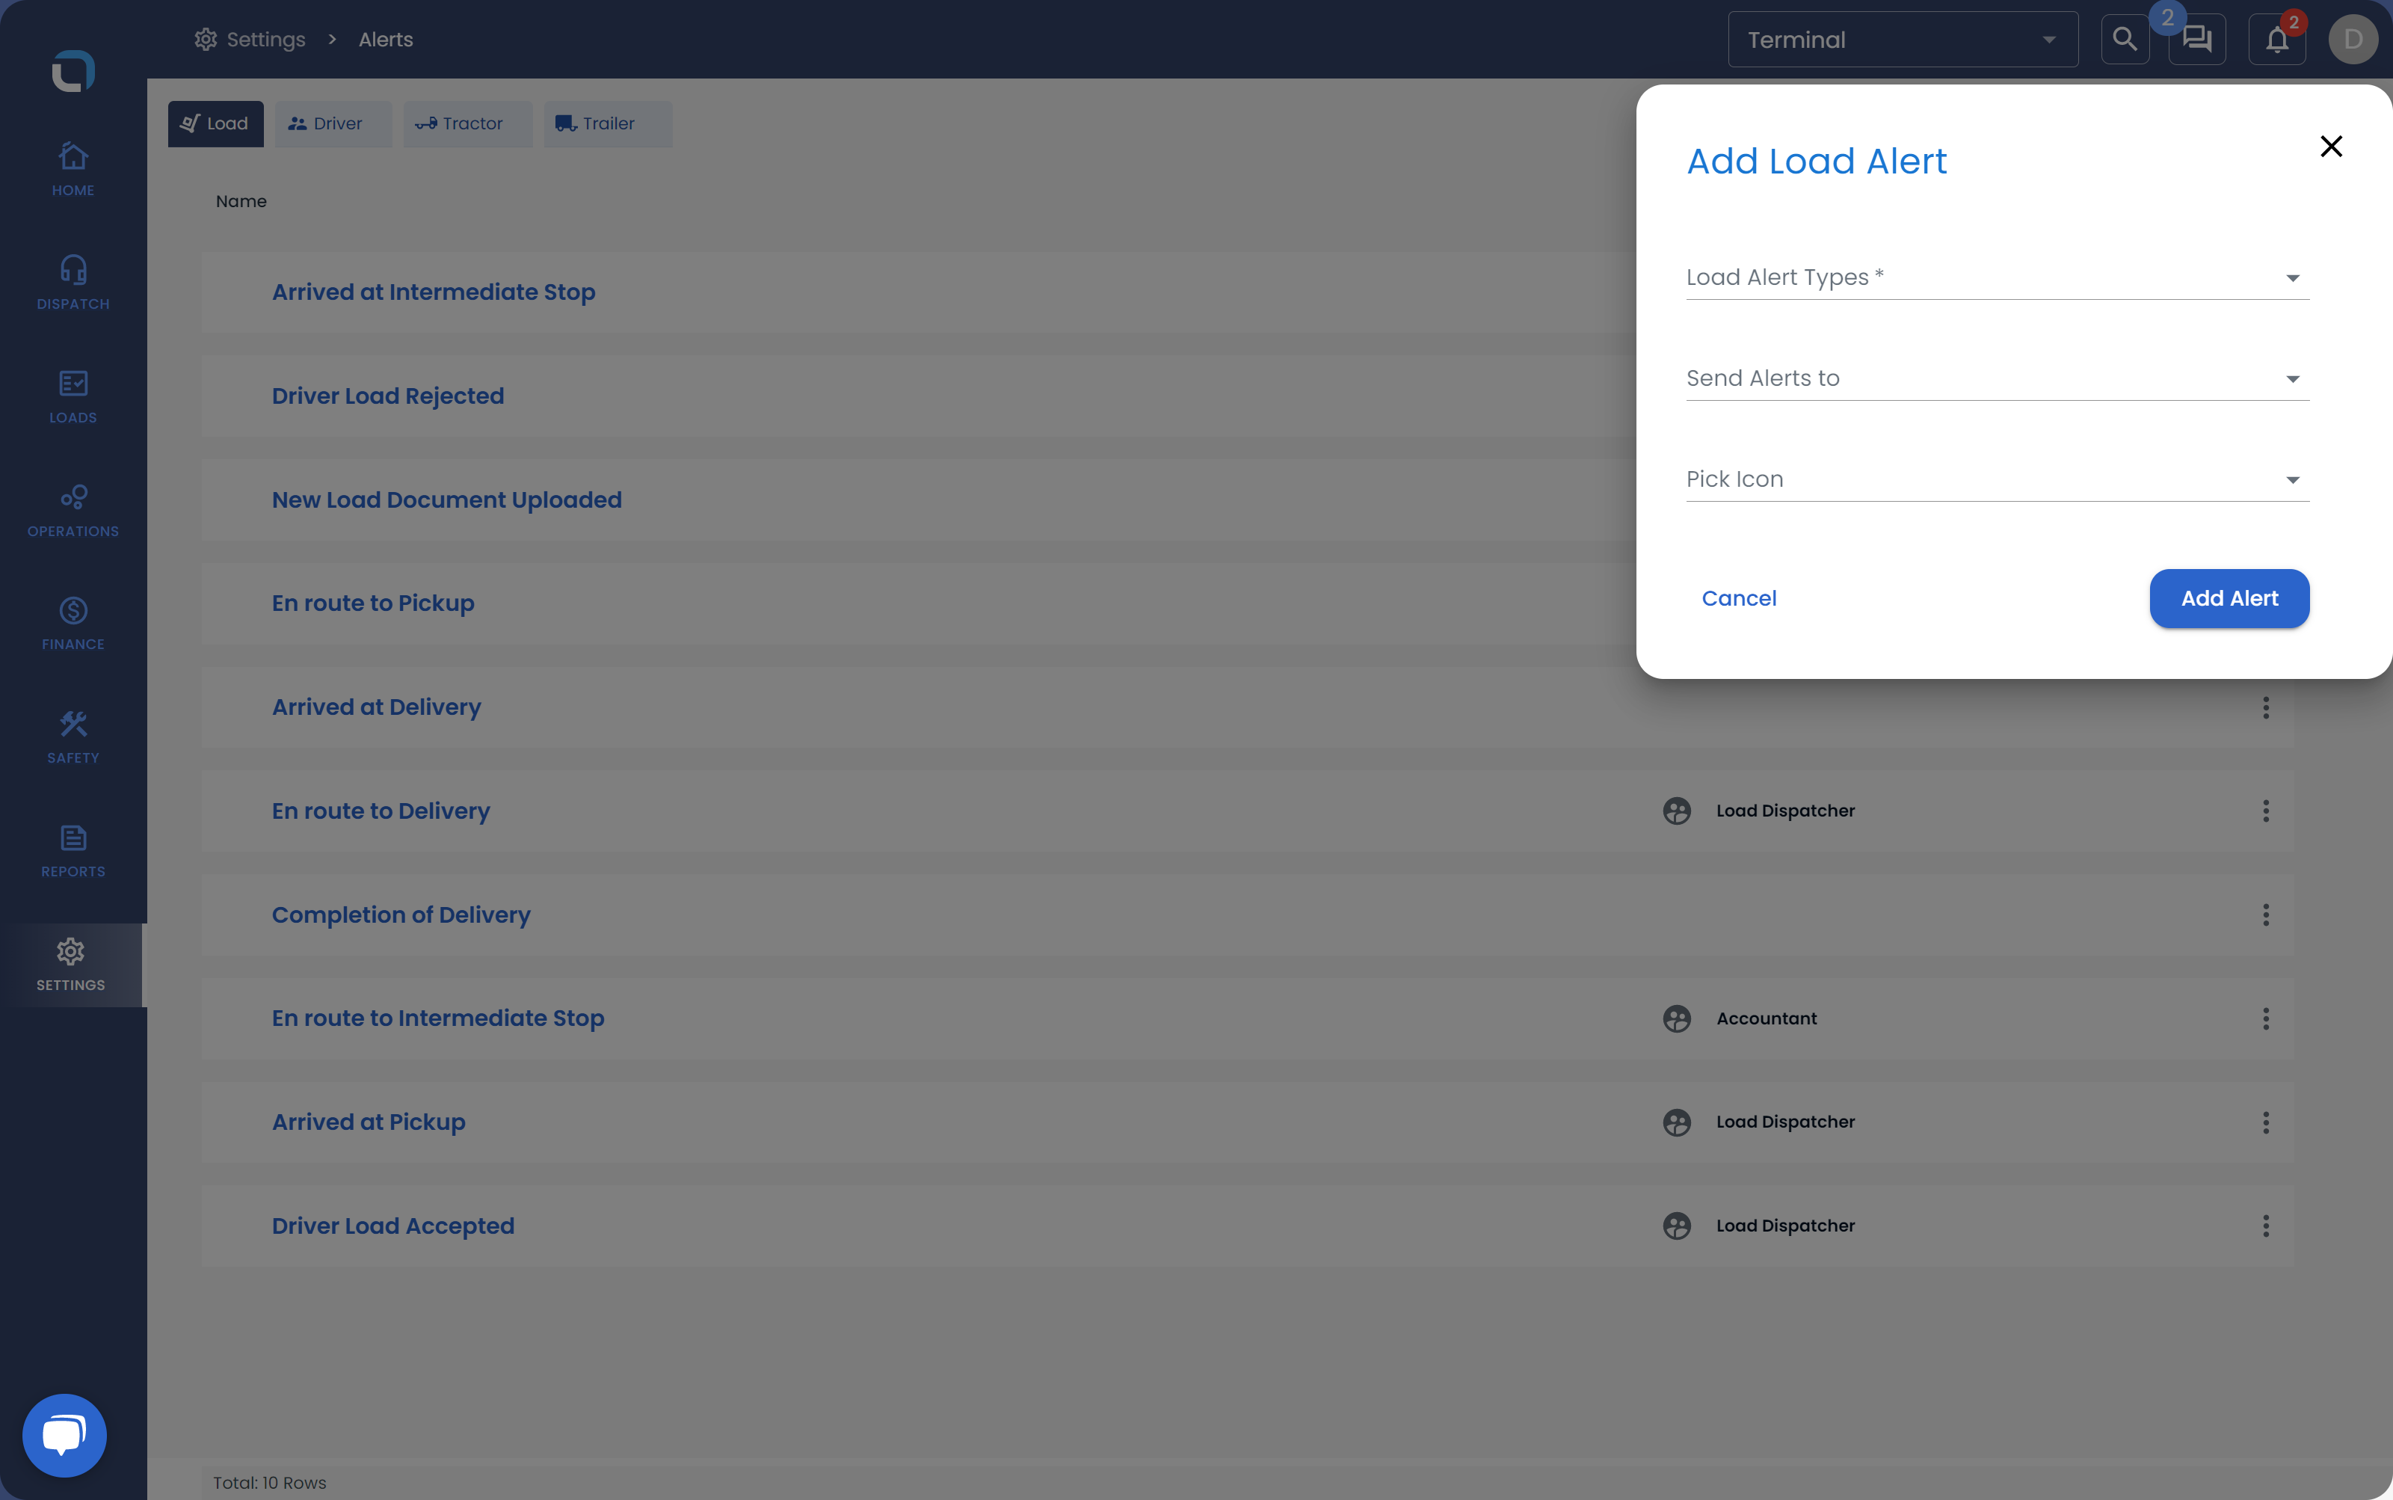The width and height of the screenshot is (2393, 1500).
Task: Open options for Completion of Delivery row
Action: tap(2265, 915)
